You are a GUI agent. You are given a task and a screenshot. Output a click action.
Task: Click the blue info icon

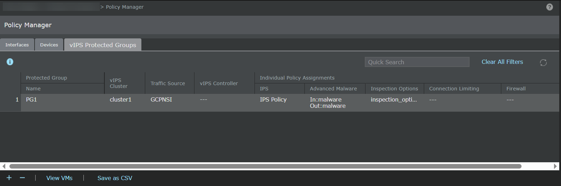pyautogui.click(x=10, y=62)
